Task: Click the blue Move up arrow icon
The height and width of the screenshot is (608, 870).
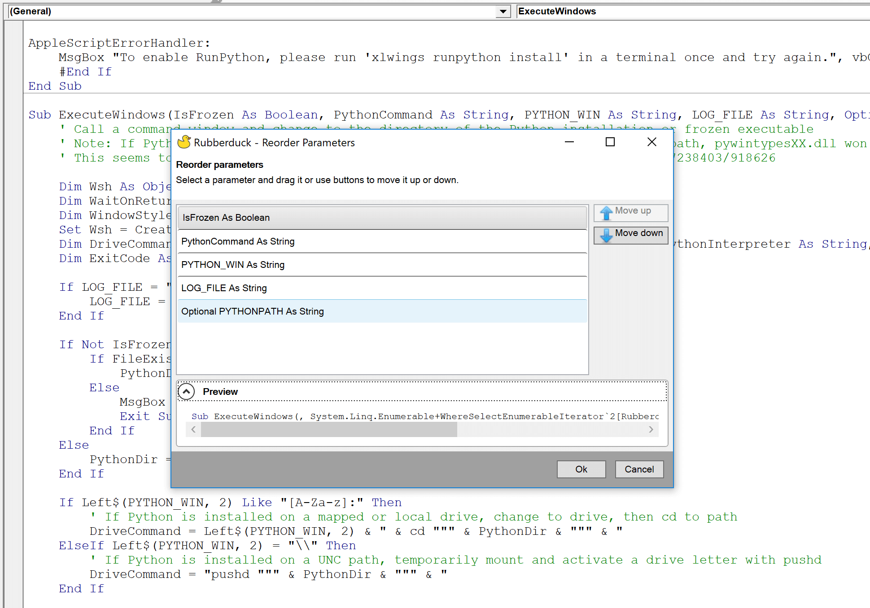Action: click(x=606, y=213)
